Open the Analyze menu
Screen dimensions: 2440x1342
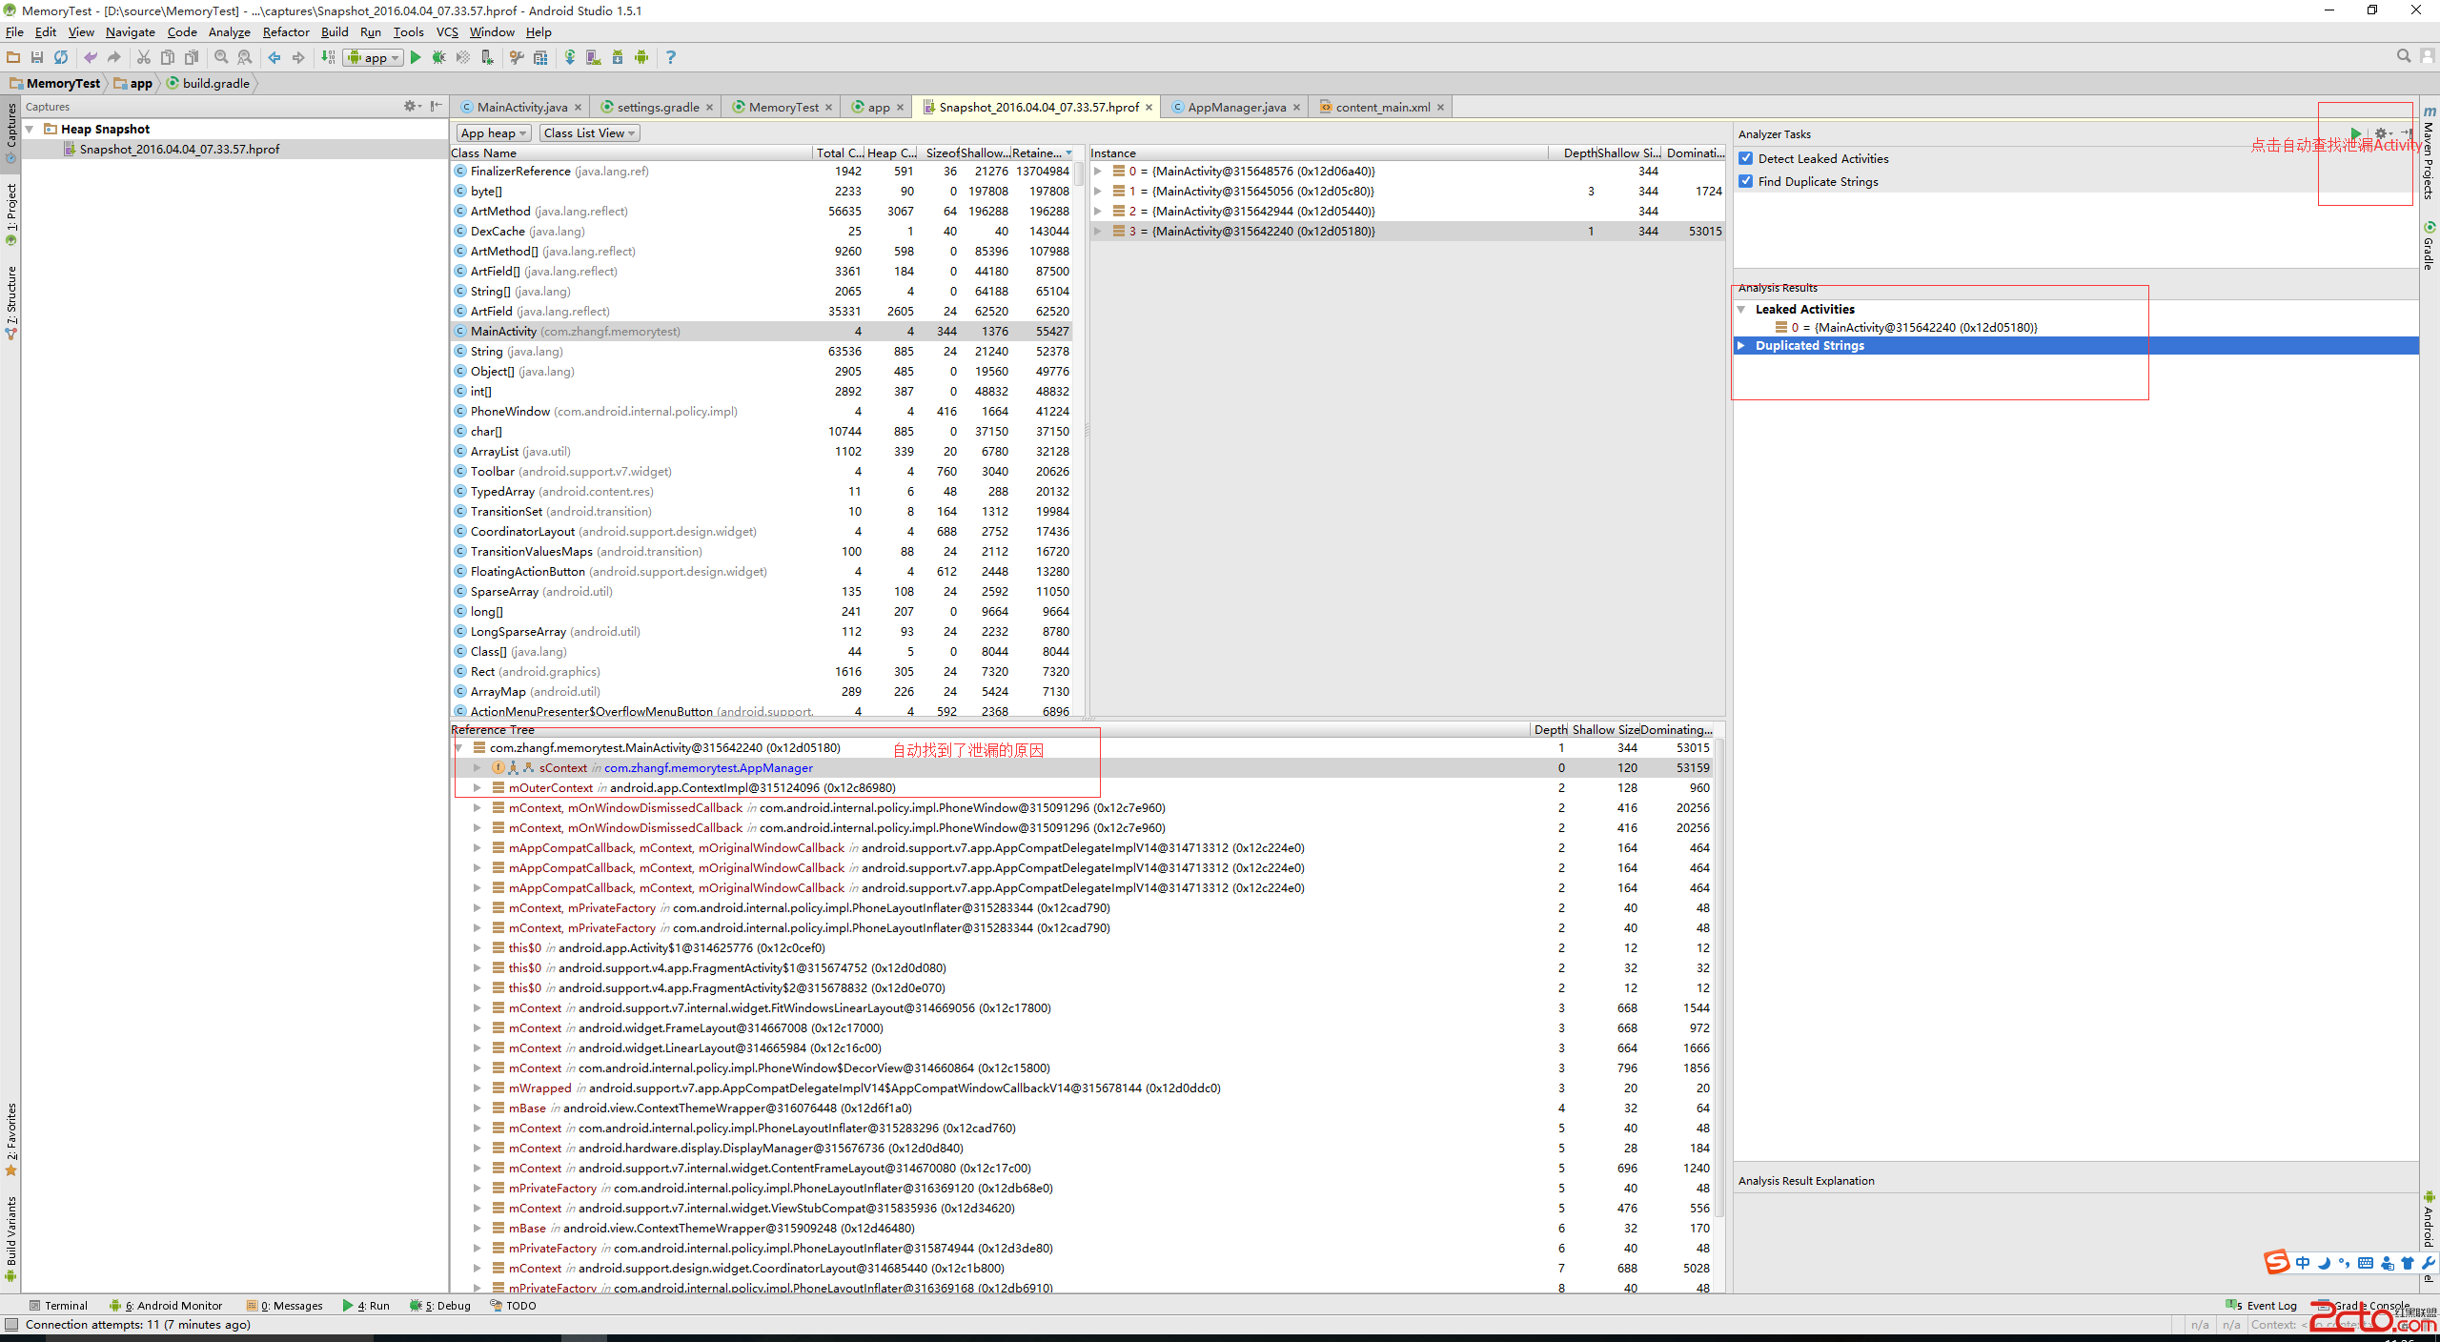[x=229, y=31]
